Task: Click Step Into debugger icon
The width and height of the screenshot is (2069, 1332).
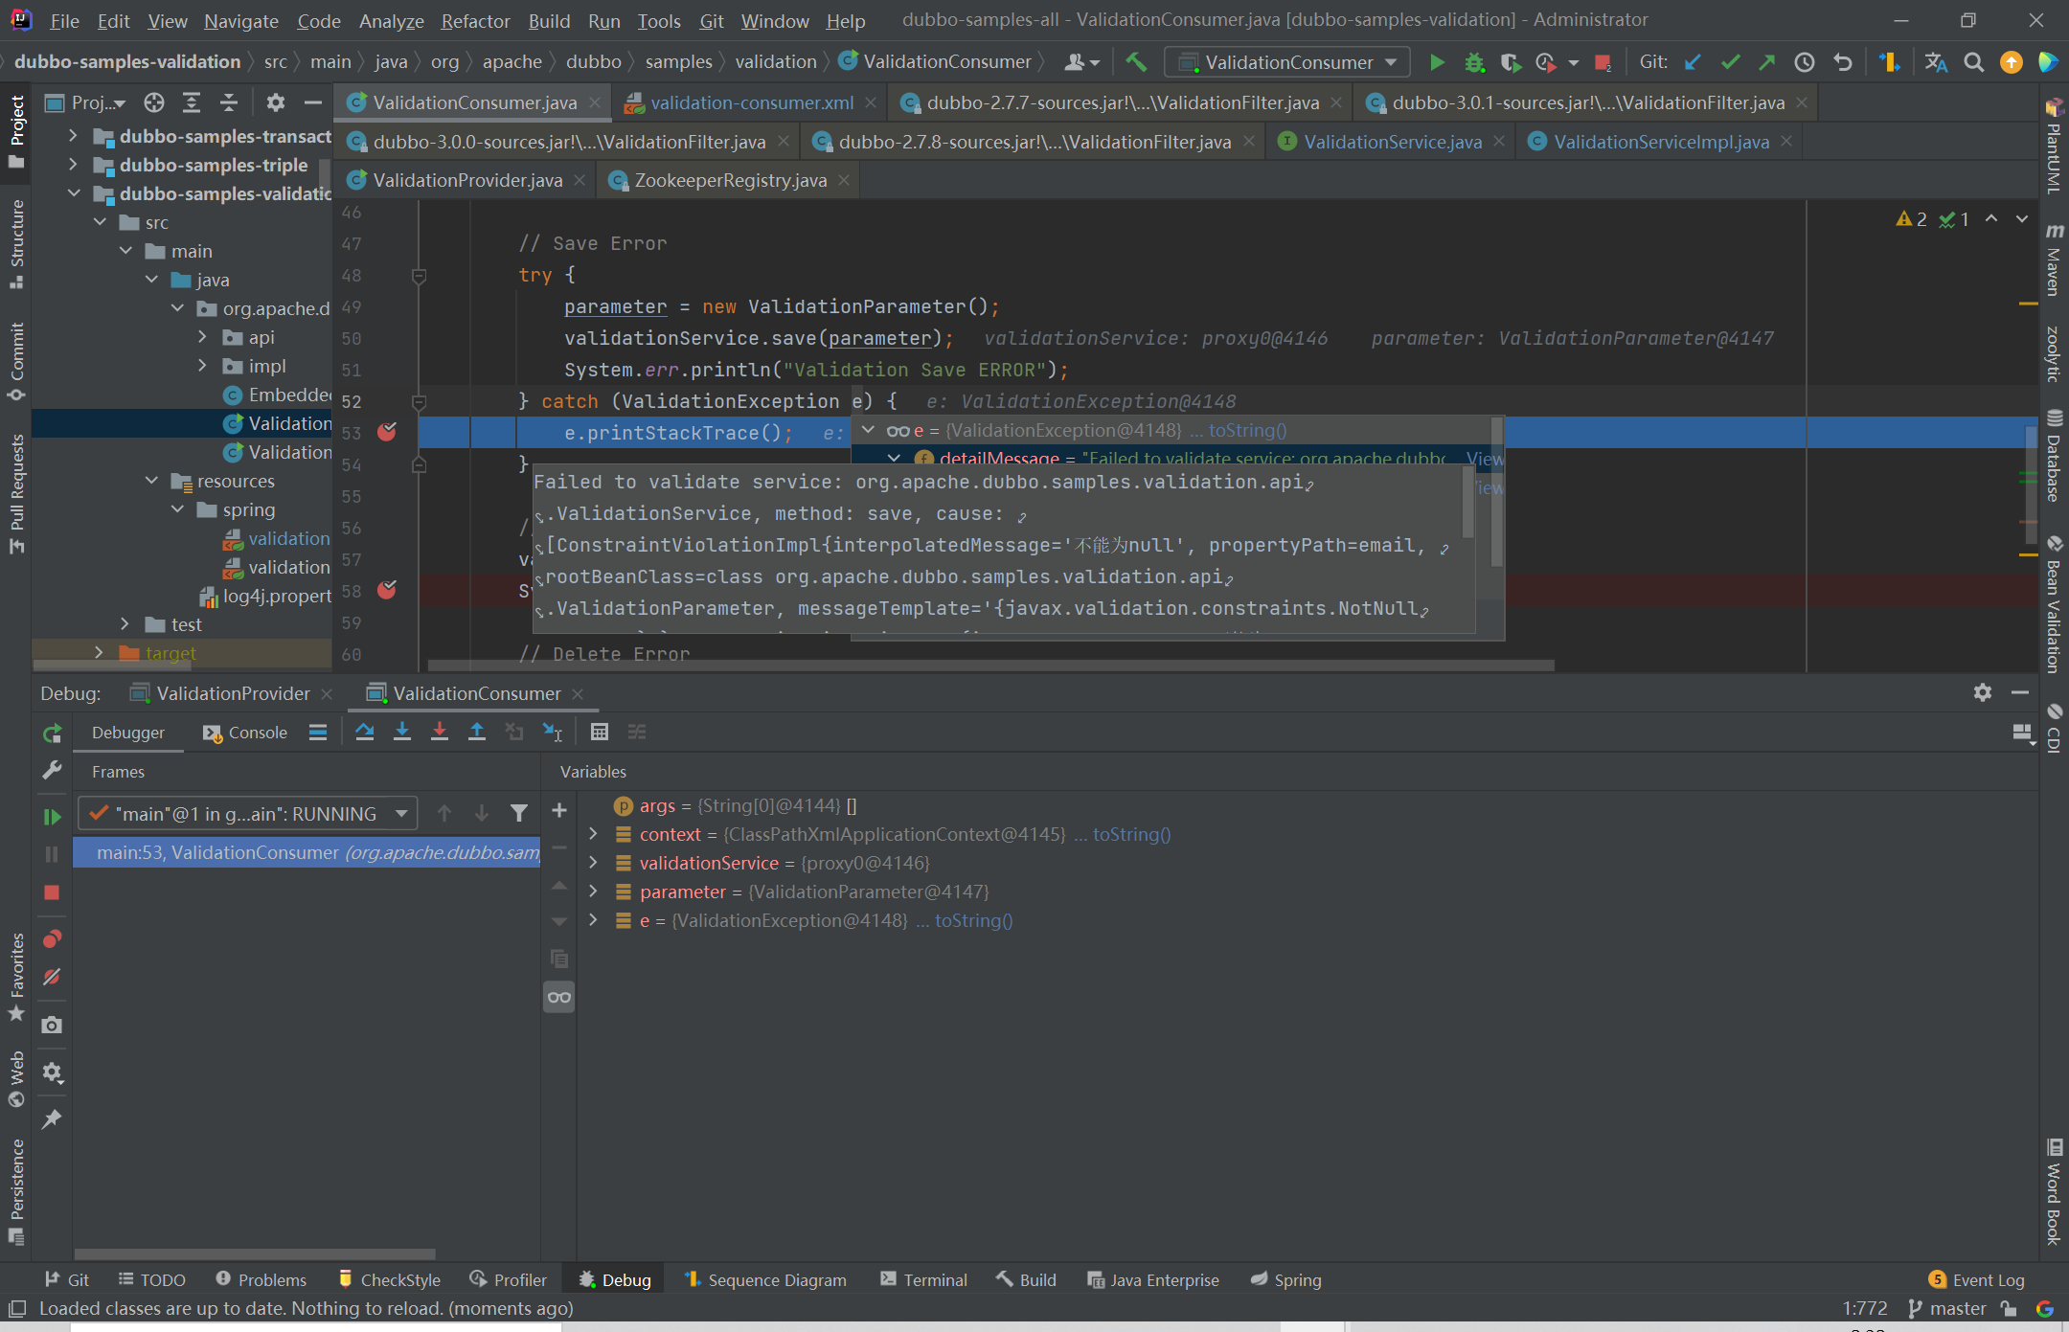Action: [x=402, y=732]
